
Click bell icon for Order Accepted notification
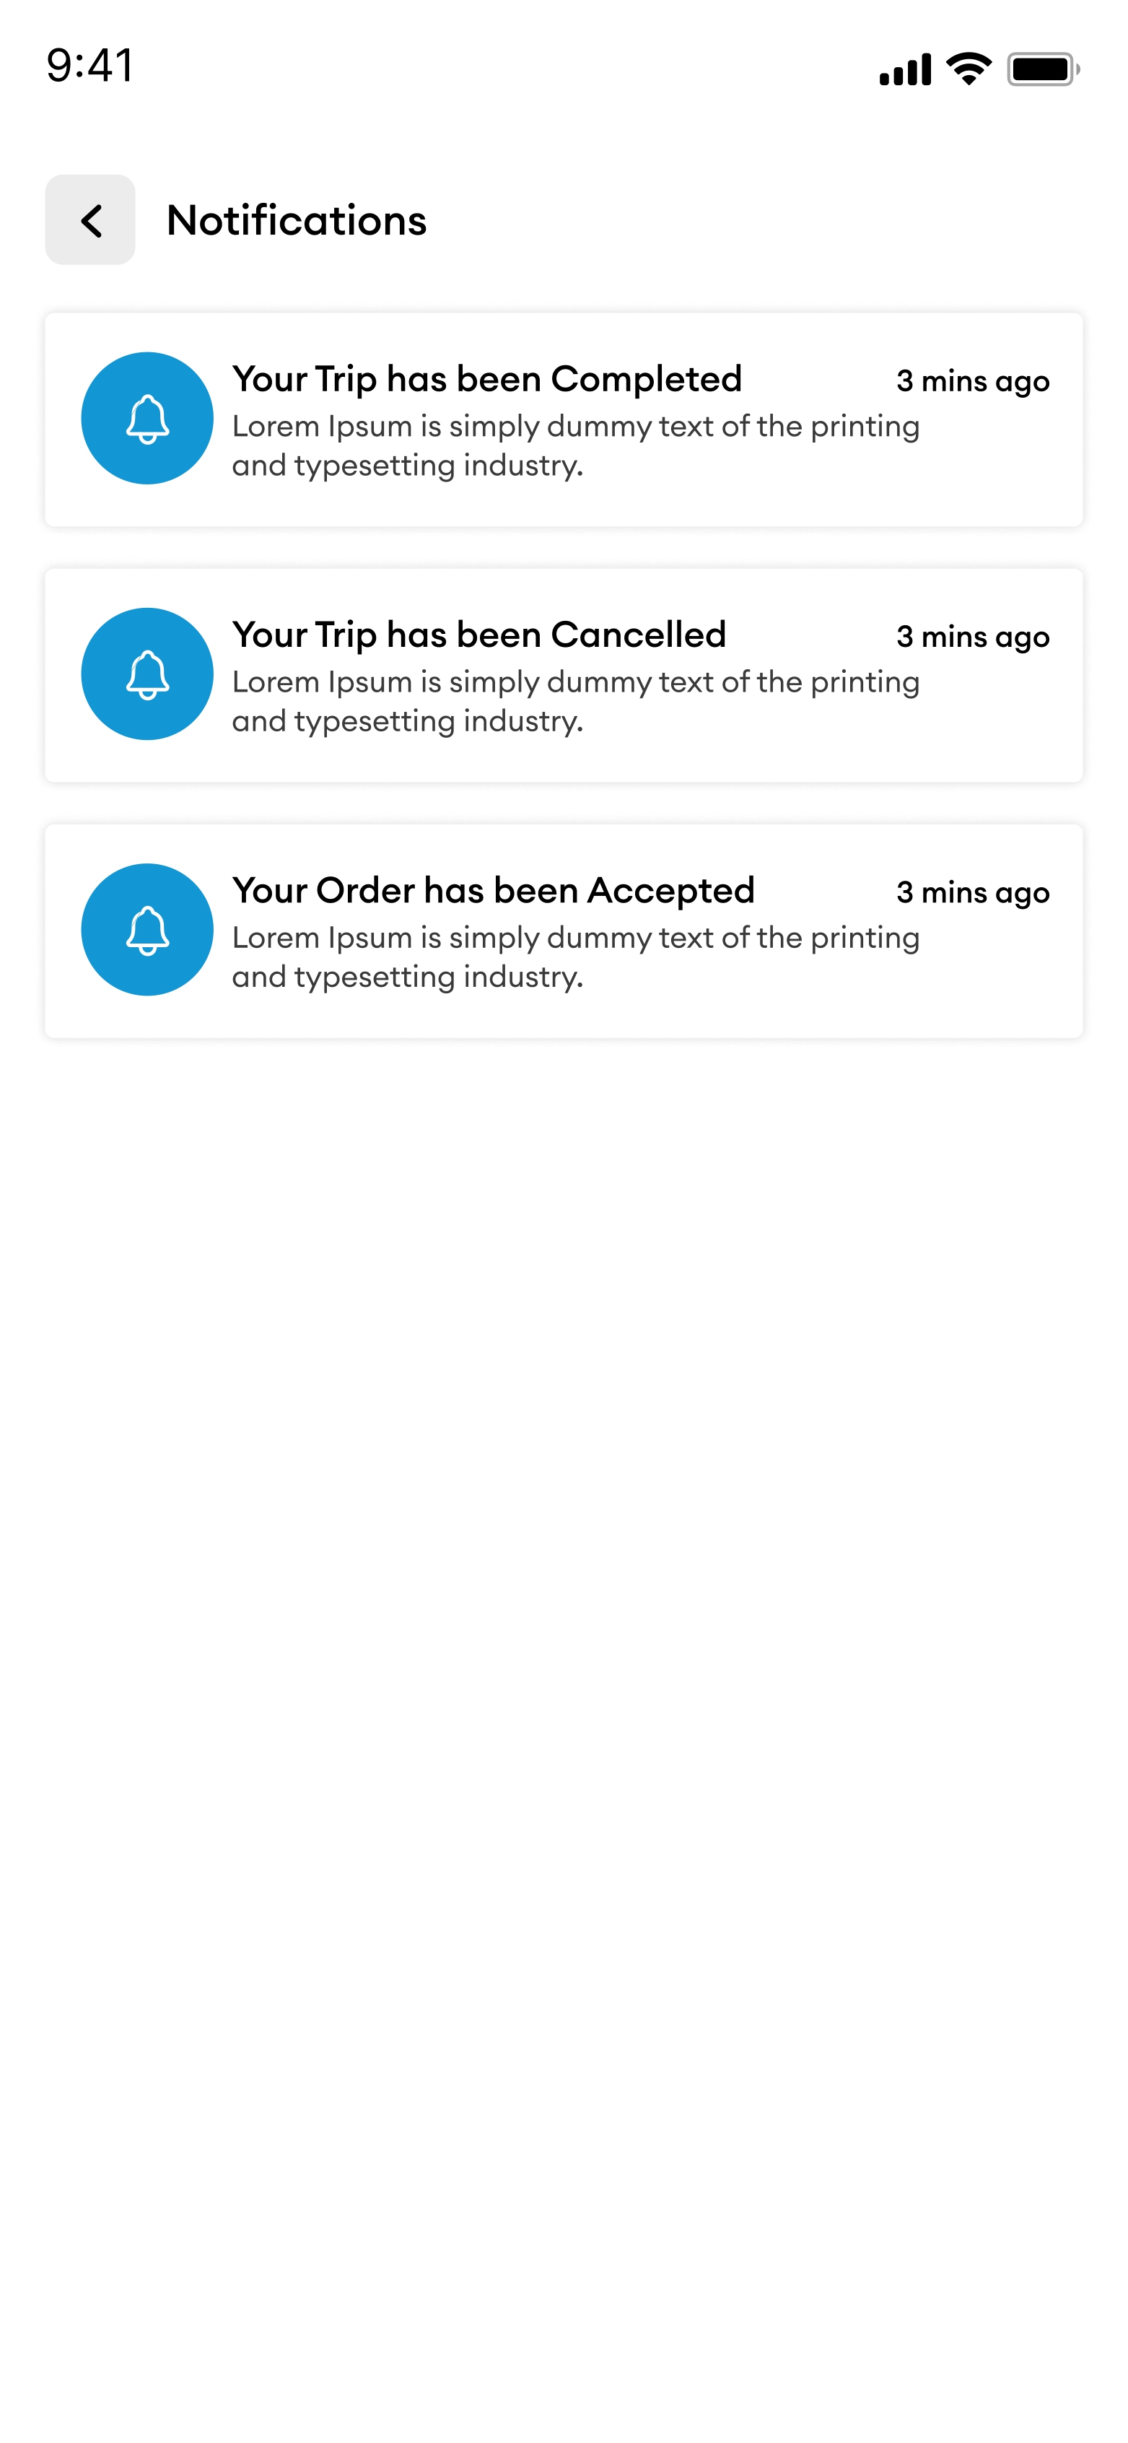point(147,929)
